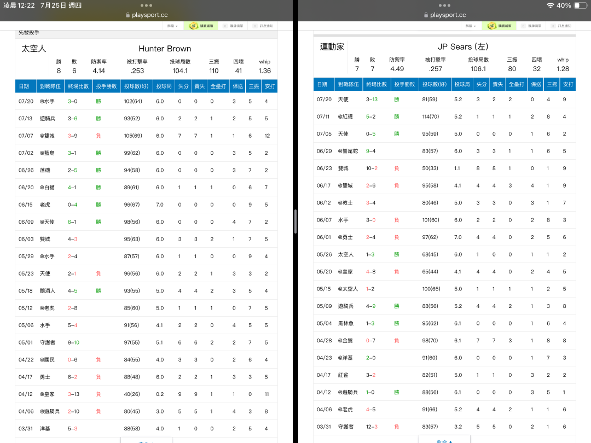This screenshot has height=443, width=591.
Task: Select 對戰隊伍 column header in JP Sears table
Action: point(348,84)
